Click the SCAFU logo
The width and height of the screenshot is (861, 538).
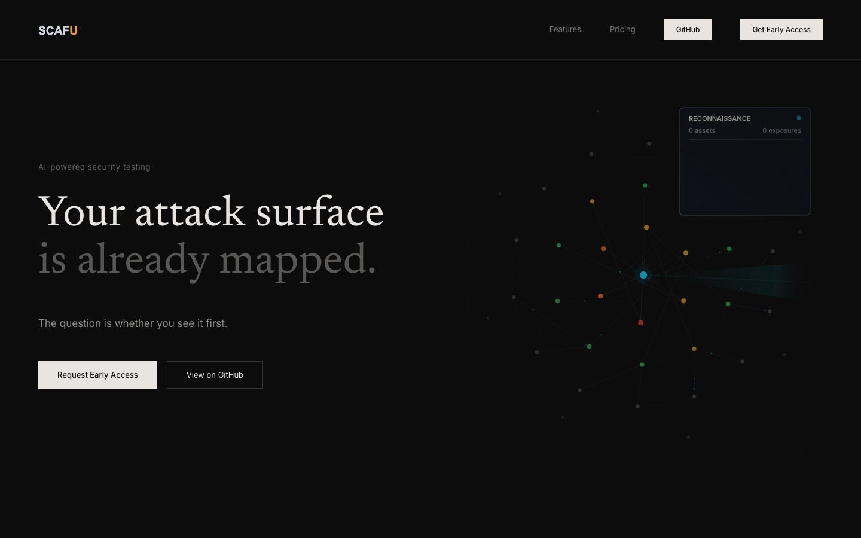58,30
